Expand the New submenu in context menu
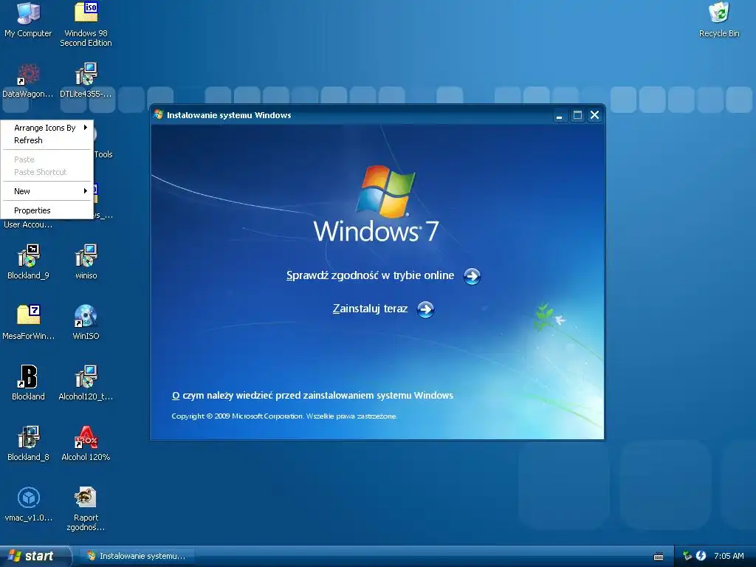Image resolution: width=756 pixels, height=567 pixels. [47, 191]
